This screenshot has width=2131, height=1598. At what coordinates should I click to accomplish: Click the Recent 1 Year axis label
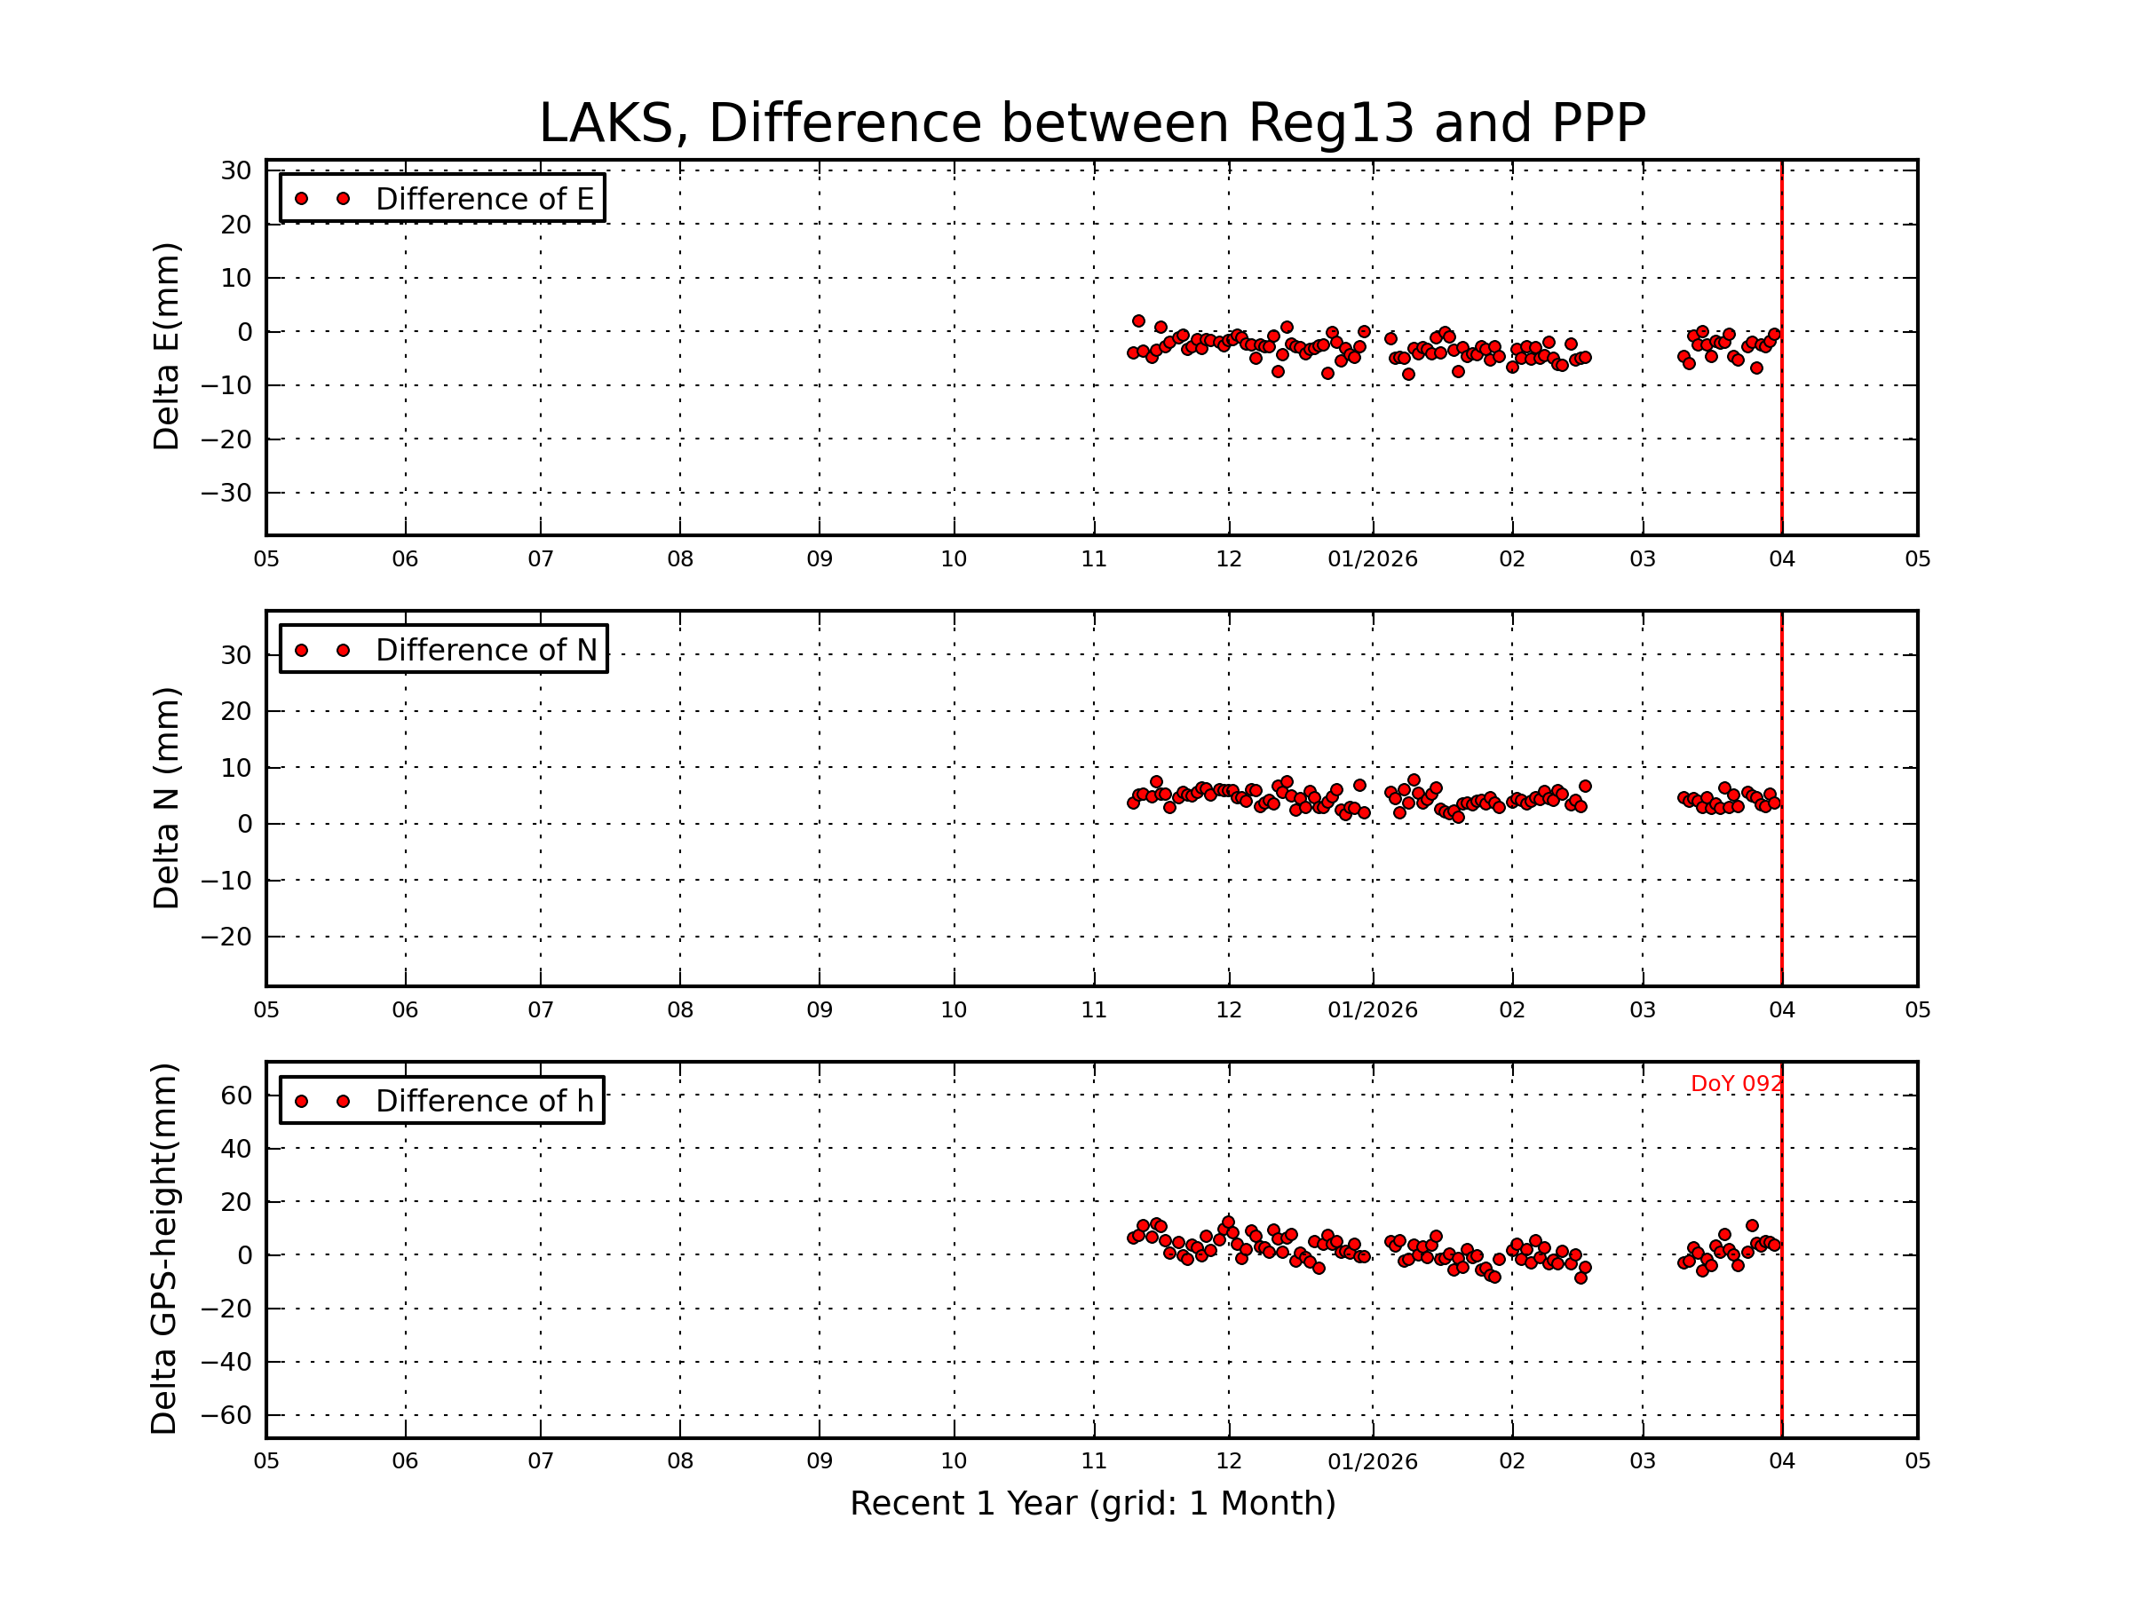click(x=1093, y=1505)
